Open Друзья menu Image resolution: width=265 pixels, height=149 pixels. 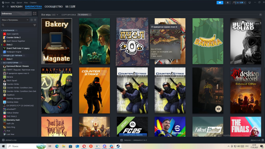[x=19, y=2]
